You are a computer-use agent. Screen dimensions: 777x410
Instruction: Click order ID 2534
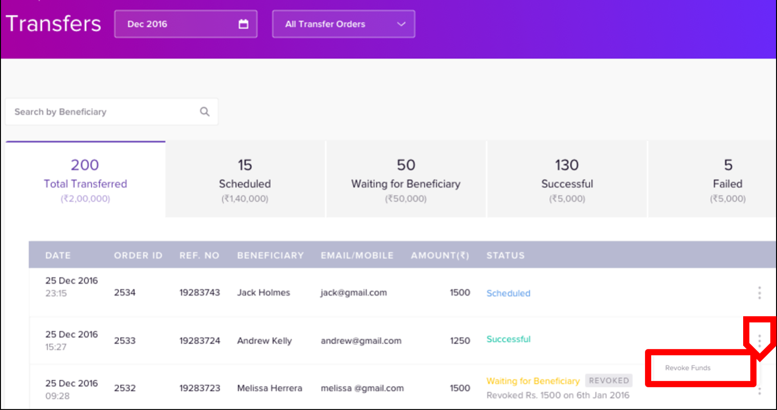(125, 292)
